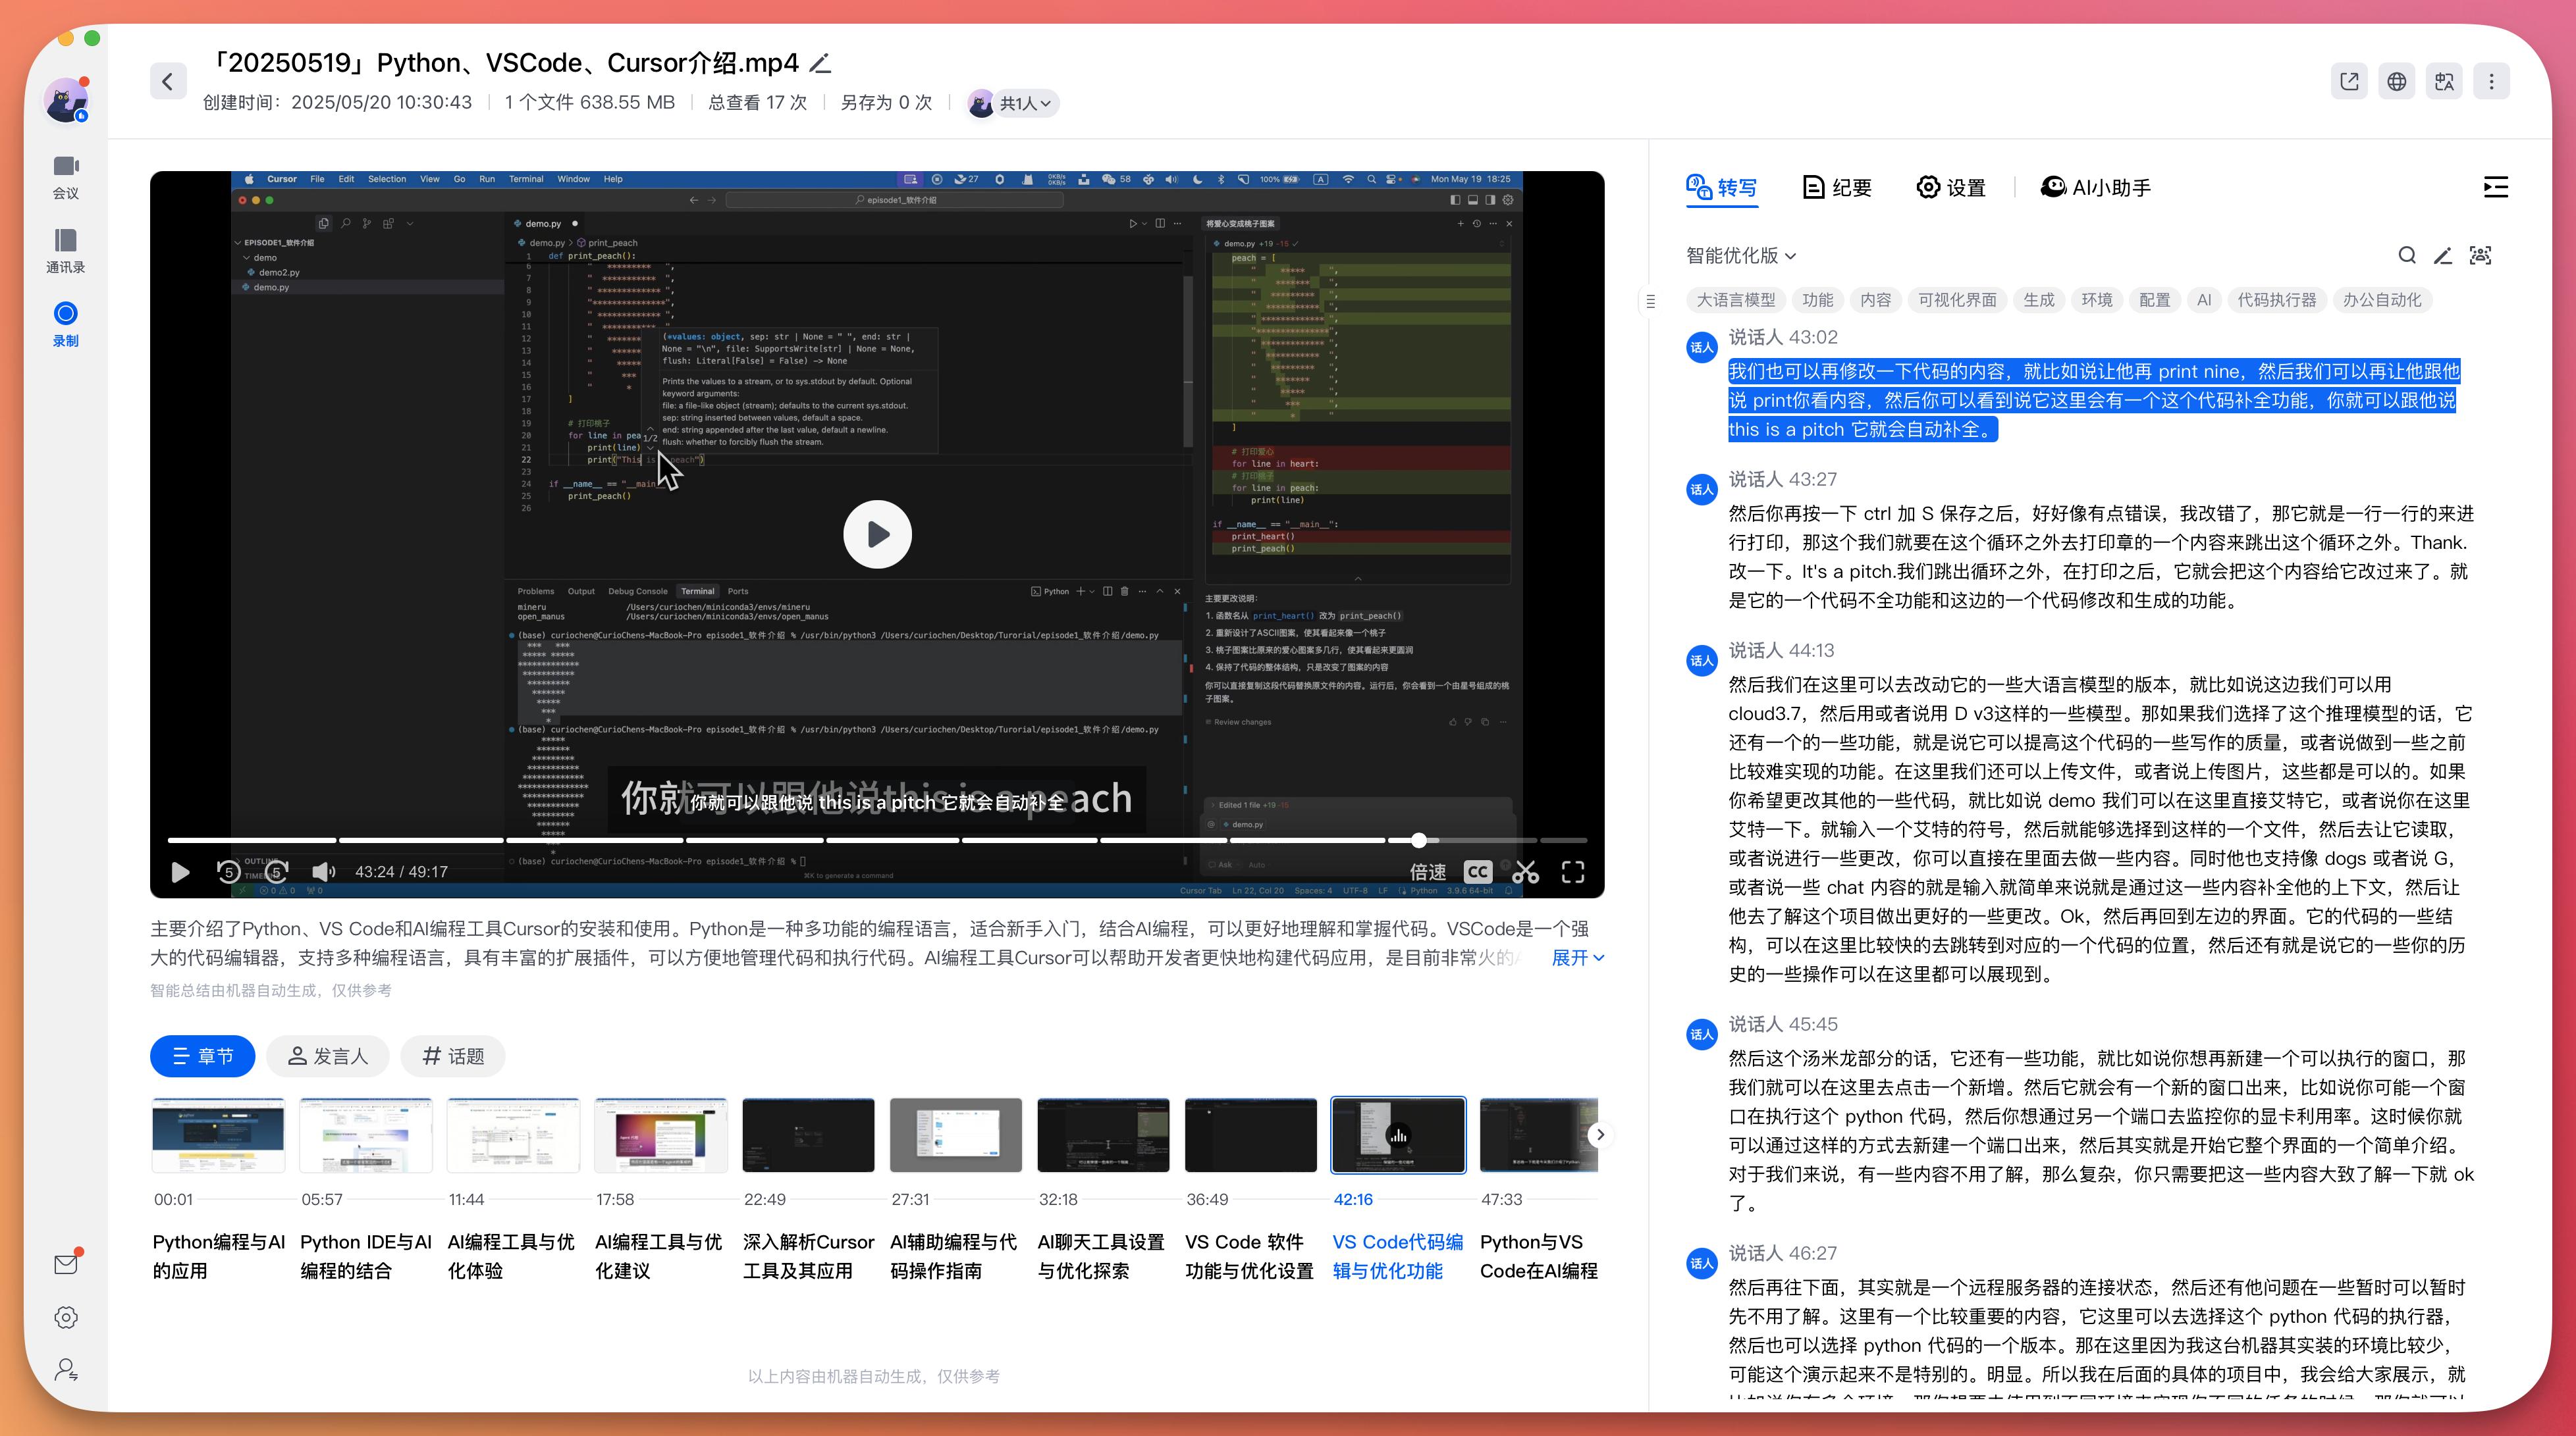Open the 共1人 sharing dropdown
The width and height of the screenshot is (2576, 1436).
[x=1012, y=102]
